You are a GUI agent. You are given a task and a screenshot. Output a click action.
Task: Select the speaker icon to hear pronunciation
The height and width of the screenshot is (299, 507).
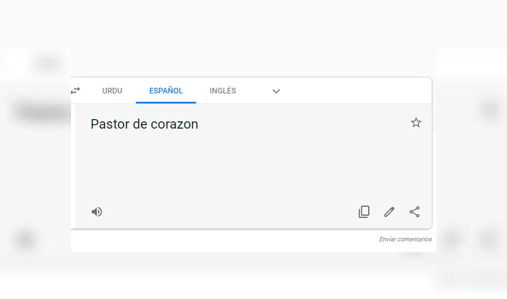click(x=97, y=211)
